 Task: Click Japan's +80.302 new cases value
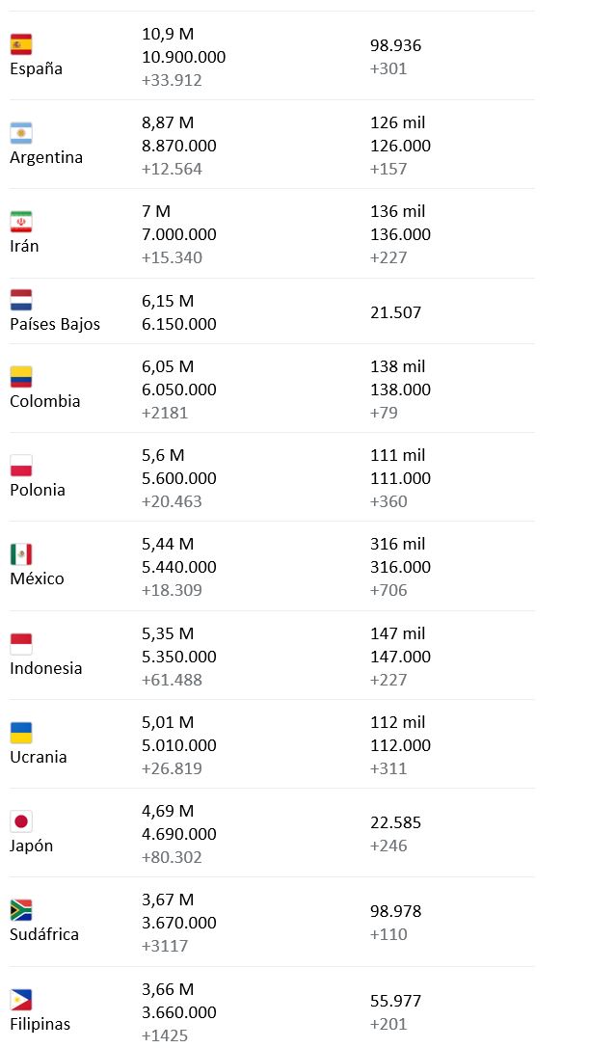(x=172, y=857)
